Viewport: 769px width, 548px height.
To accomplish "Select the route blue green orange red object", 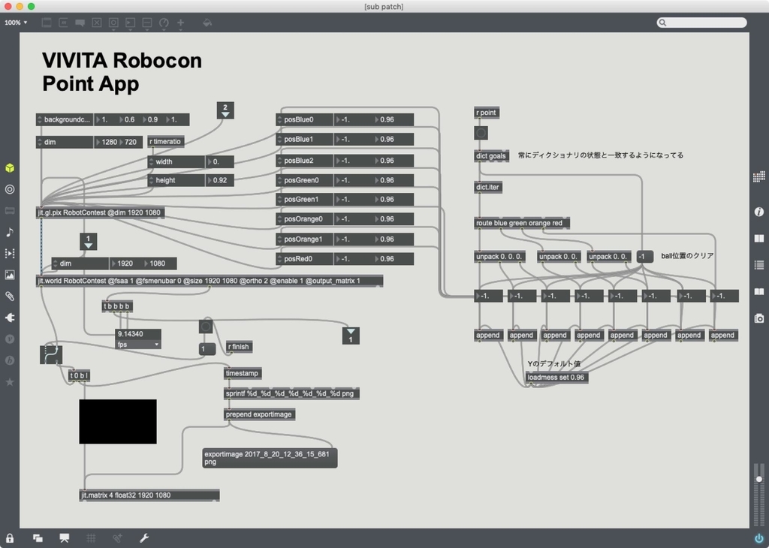I will [x=522, y=223].
